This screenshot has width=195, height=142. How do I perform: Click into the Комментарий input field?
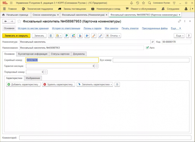[x=105, y=138]
